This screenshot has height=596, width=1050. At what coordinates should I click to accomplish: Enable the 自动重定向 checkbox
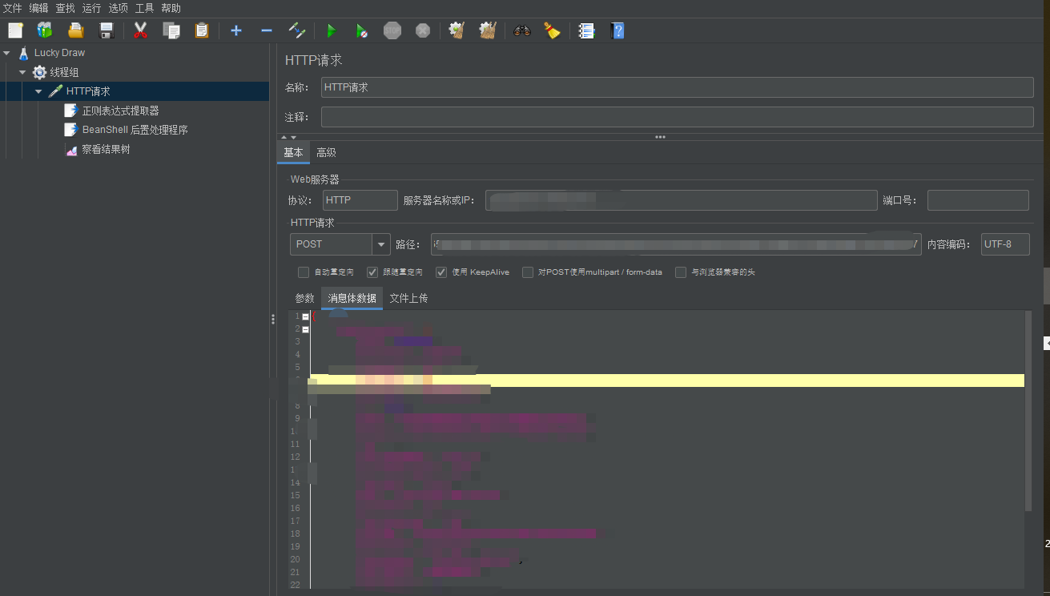pyautogui.click(x=304, y=272)
